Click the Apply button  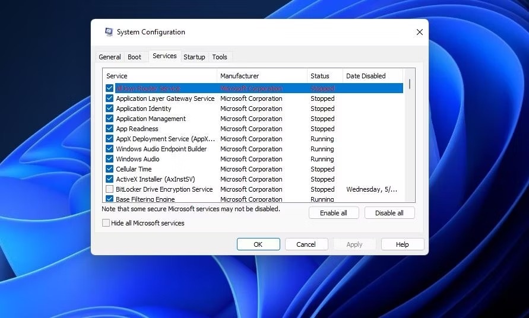354,244
